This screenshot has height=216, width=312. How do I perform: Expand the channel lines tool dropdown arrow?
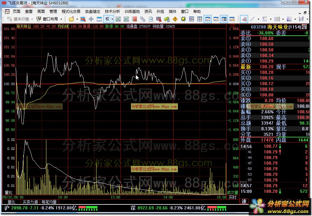307,19
